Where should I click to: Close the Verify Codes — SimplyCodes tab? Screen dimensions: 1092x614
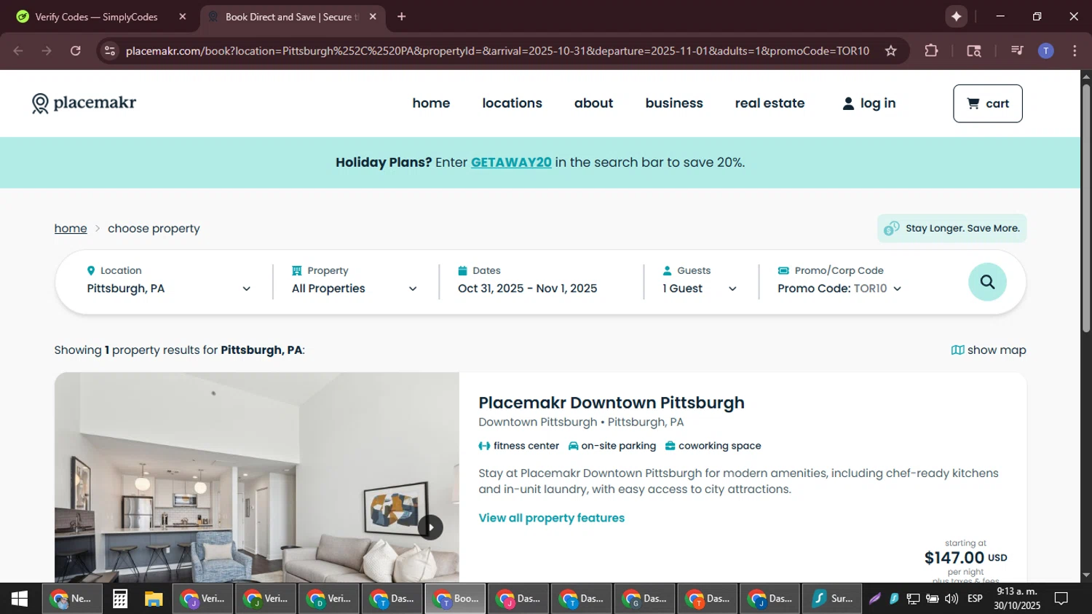183,17
